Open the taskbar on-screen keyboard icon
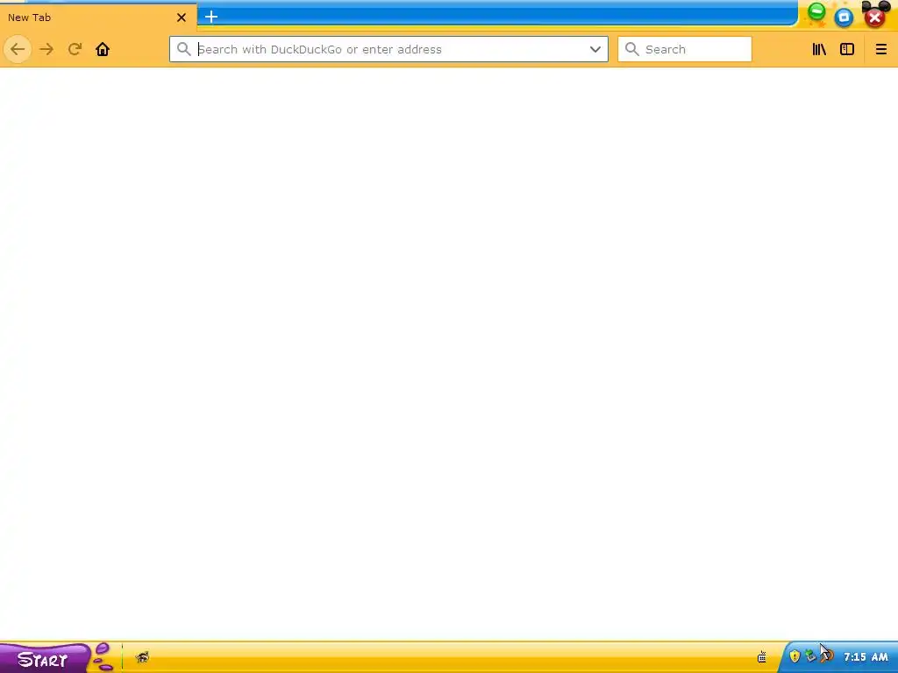 (x=762, y=657)
